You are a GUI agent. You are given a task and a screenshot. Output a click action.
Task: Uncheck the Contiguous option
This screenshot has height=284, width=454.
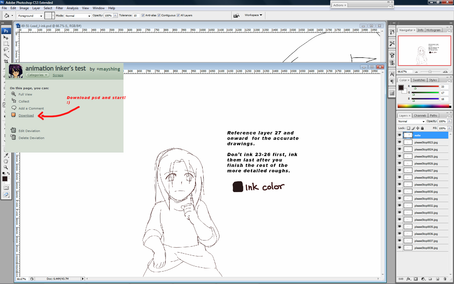(159, 15)
